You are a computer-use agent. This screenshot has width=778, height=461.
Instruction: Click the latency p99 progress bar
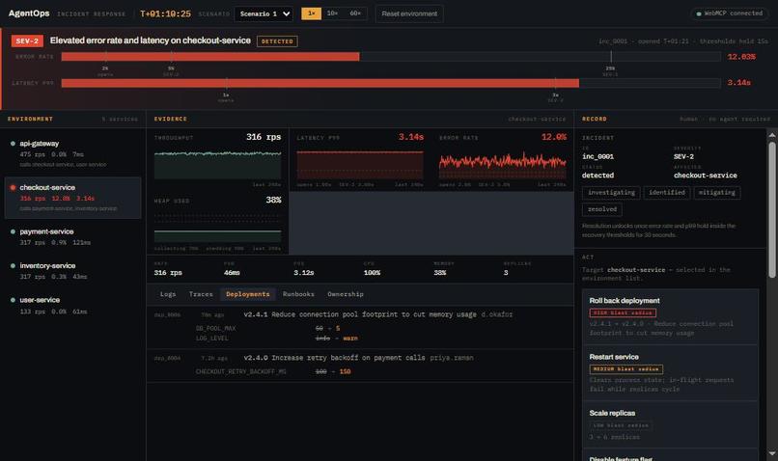(x=391, y=83)
